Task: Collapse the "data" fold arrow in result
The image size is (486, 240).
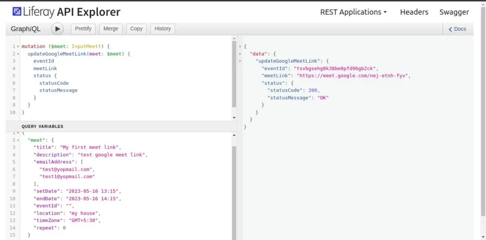Action: 240,54
